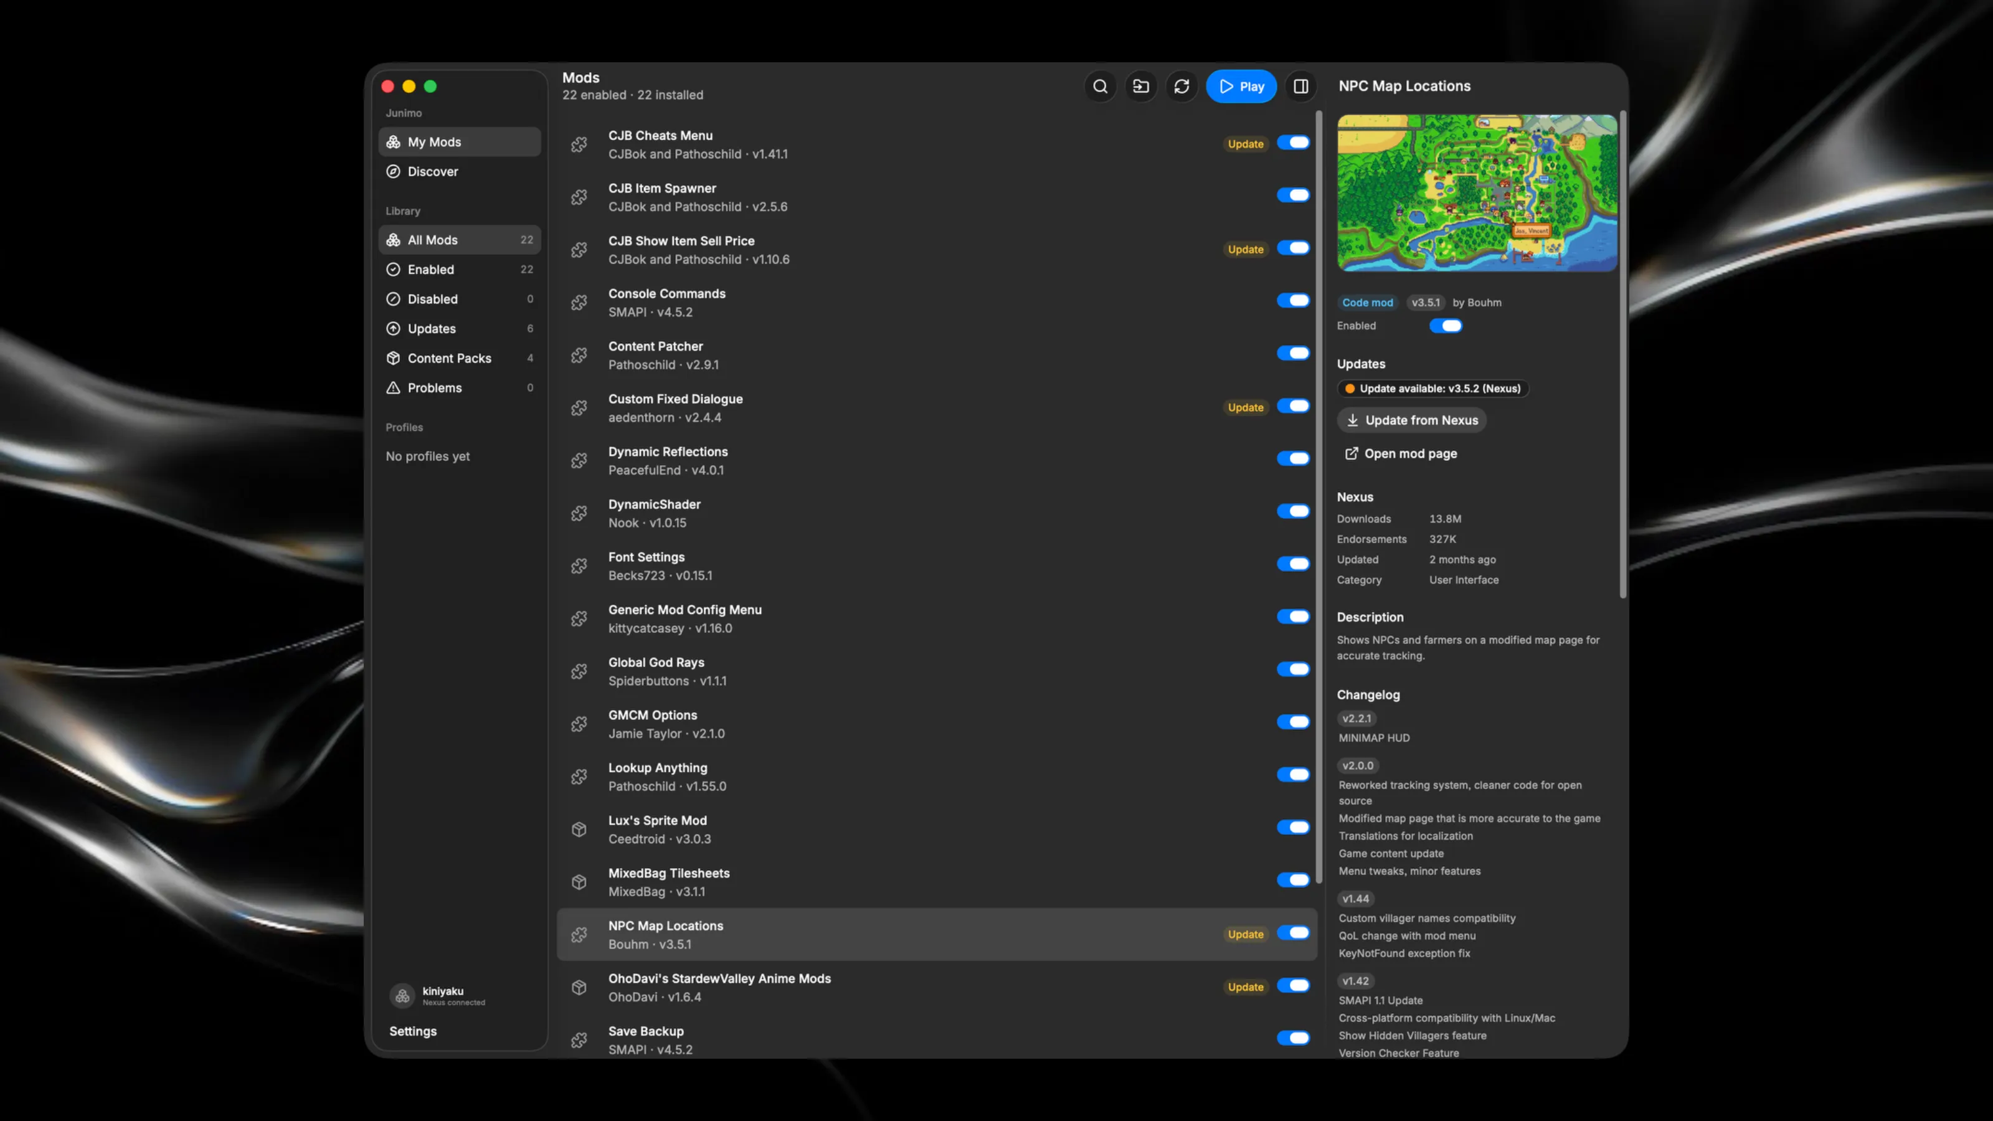Click the Global God Rays puzzle icon

[579, 671]
